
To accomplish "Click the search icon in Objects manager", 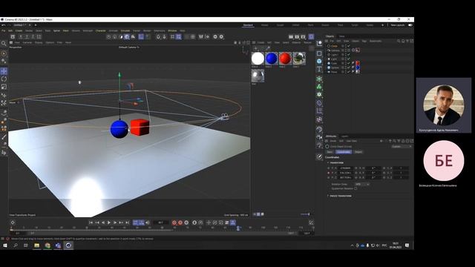I will (x=399, y=41).
